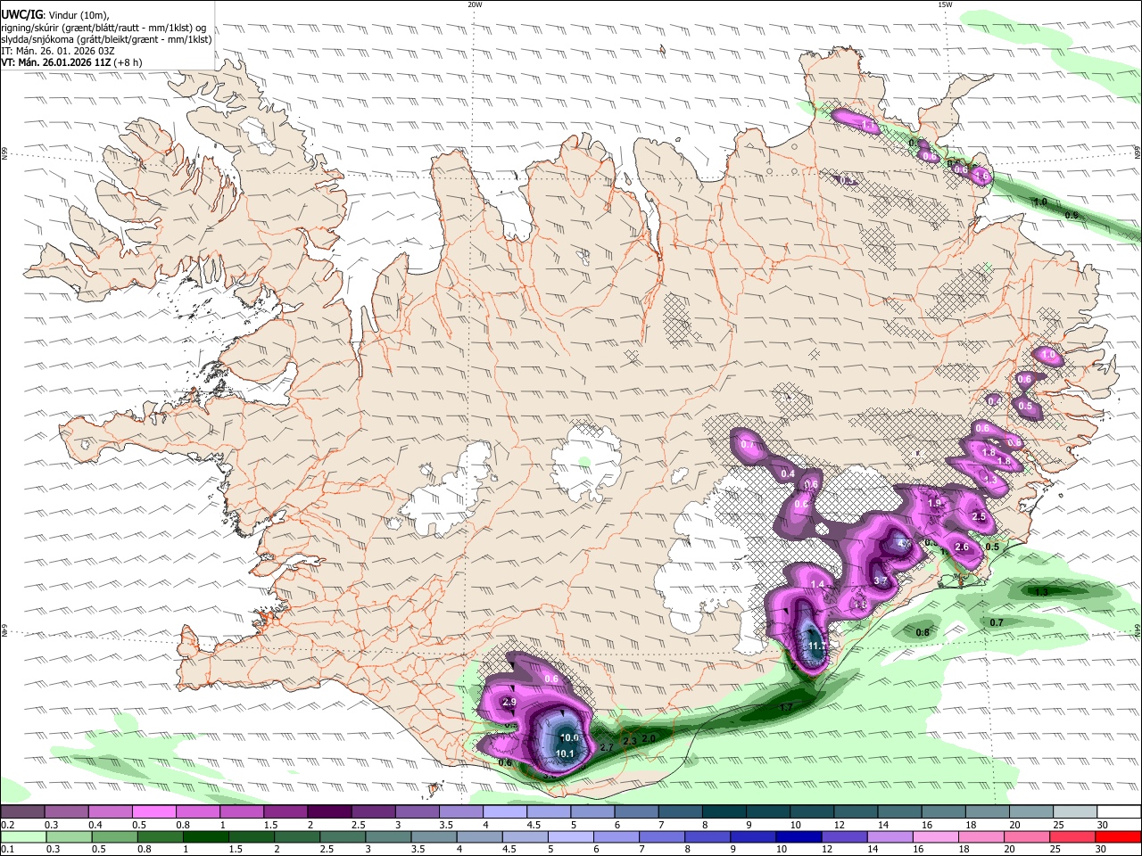Viewport: 1142px width, 856px height.
Task: Click the '2.5' snowfall value on the map
Action: coord(978,517)
